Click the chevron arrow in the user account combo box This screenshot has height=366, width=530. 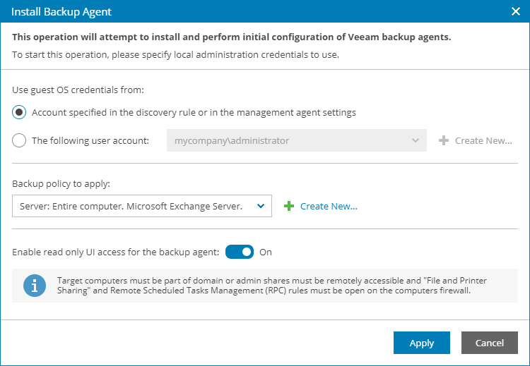416,140
